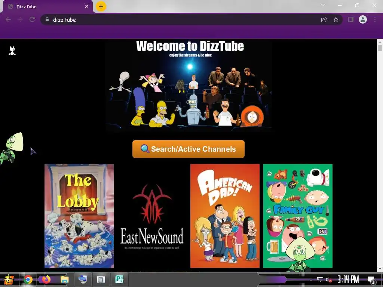Click the page vertical scrollbar thumb

coord(380,47)
